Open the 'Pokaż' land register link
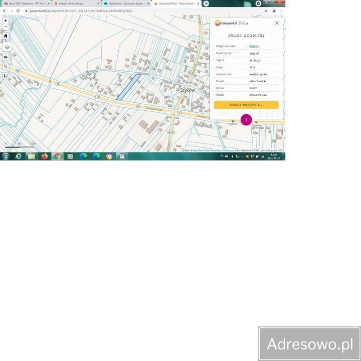 click(254, 46)
